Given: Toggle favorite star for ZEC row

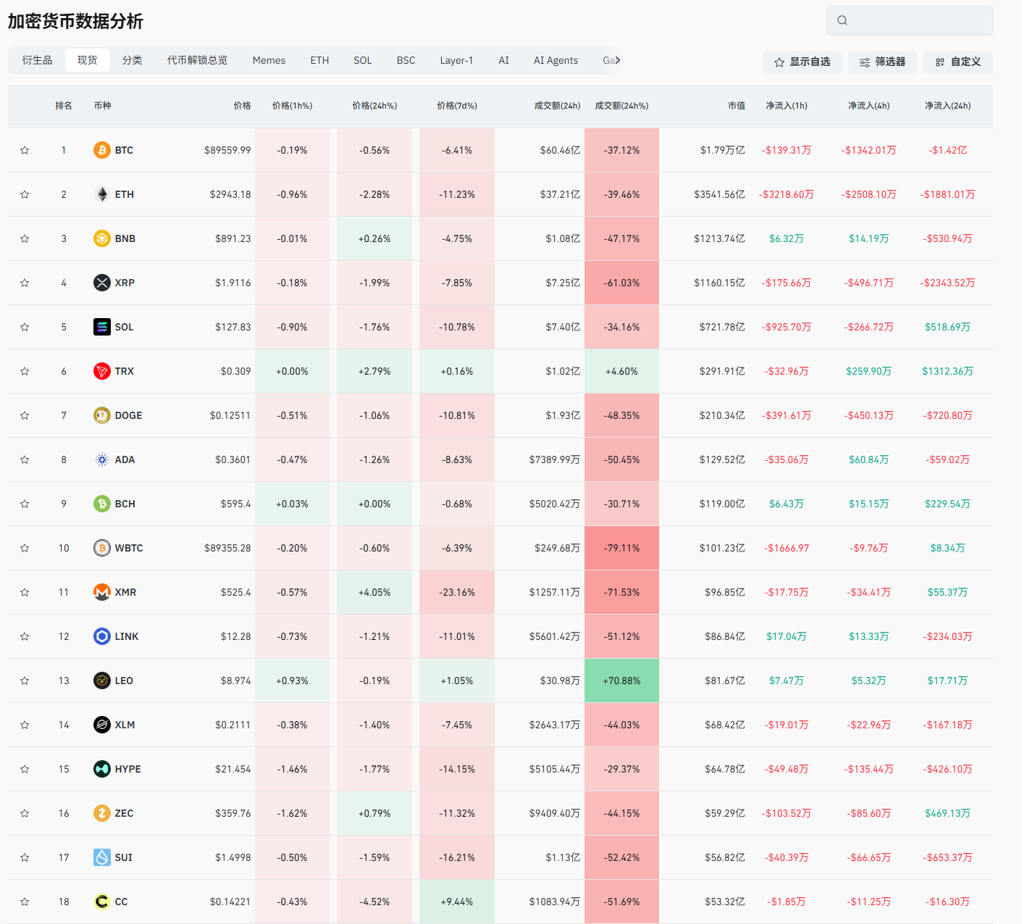Looking at the screenshot, I should click(25, 813).
